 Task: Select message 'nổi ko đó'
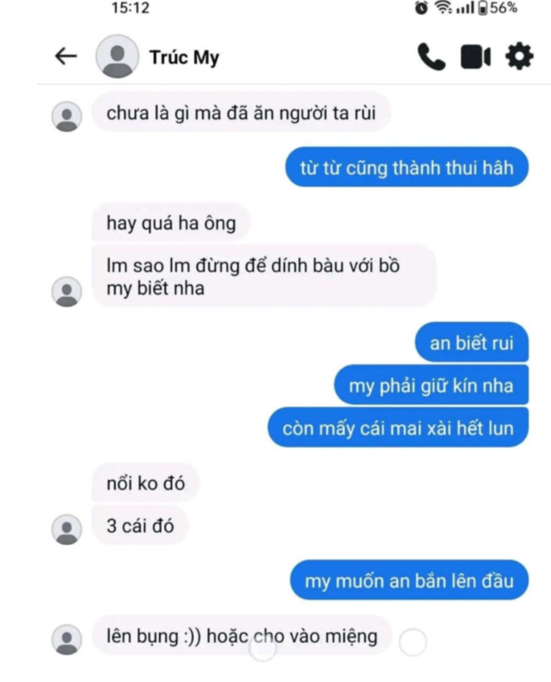146,483
